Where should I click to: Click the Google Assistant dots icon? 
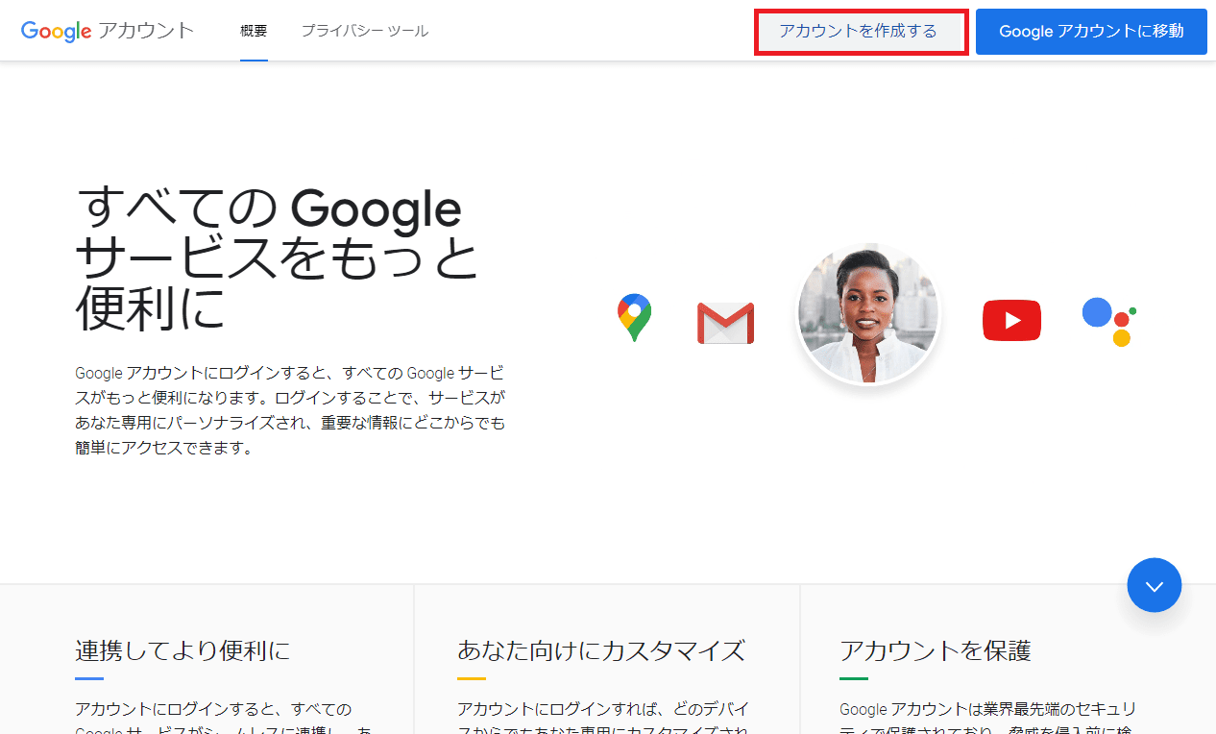tap(1109, 322)
